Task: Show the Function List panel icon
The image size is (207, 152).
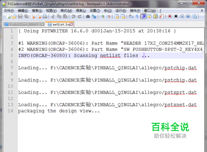Action: (161, 17)
